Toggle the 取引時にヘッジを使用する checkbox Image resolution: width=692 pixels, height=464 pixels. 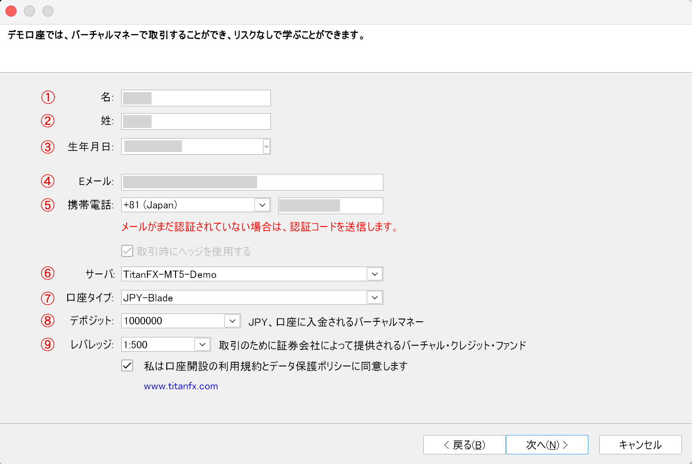coord(127,251)
